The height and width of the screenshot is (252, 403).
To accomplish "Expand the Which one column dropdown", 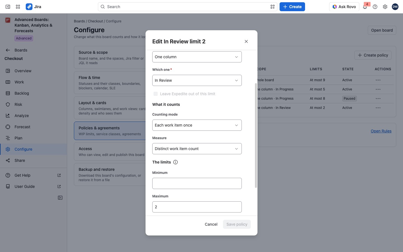I will click(x=197, y=80).
